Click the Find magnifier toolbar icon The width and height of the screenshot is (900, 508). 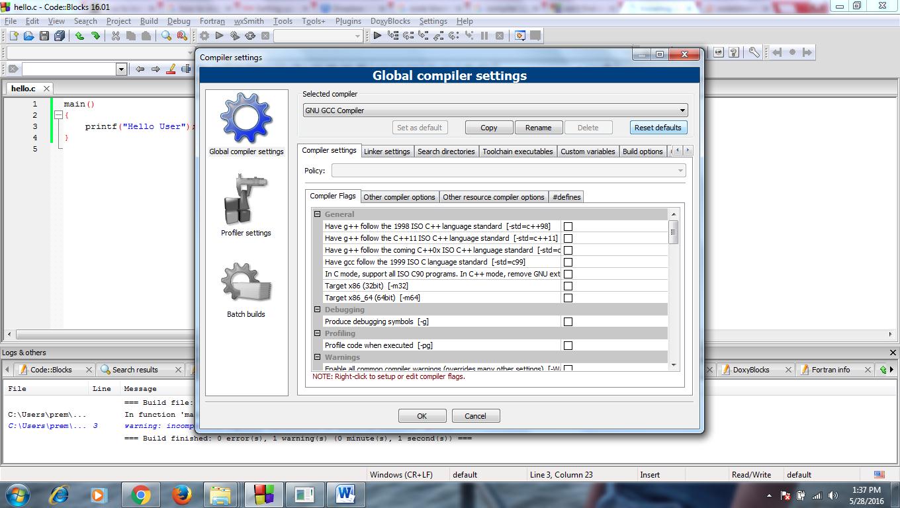(x=166, y=36)
